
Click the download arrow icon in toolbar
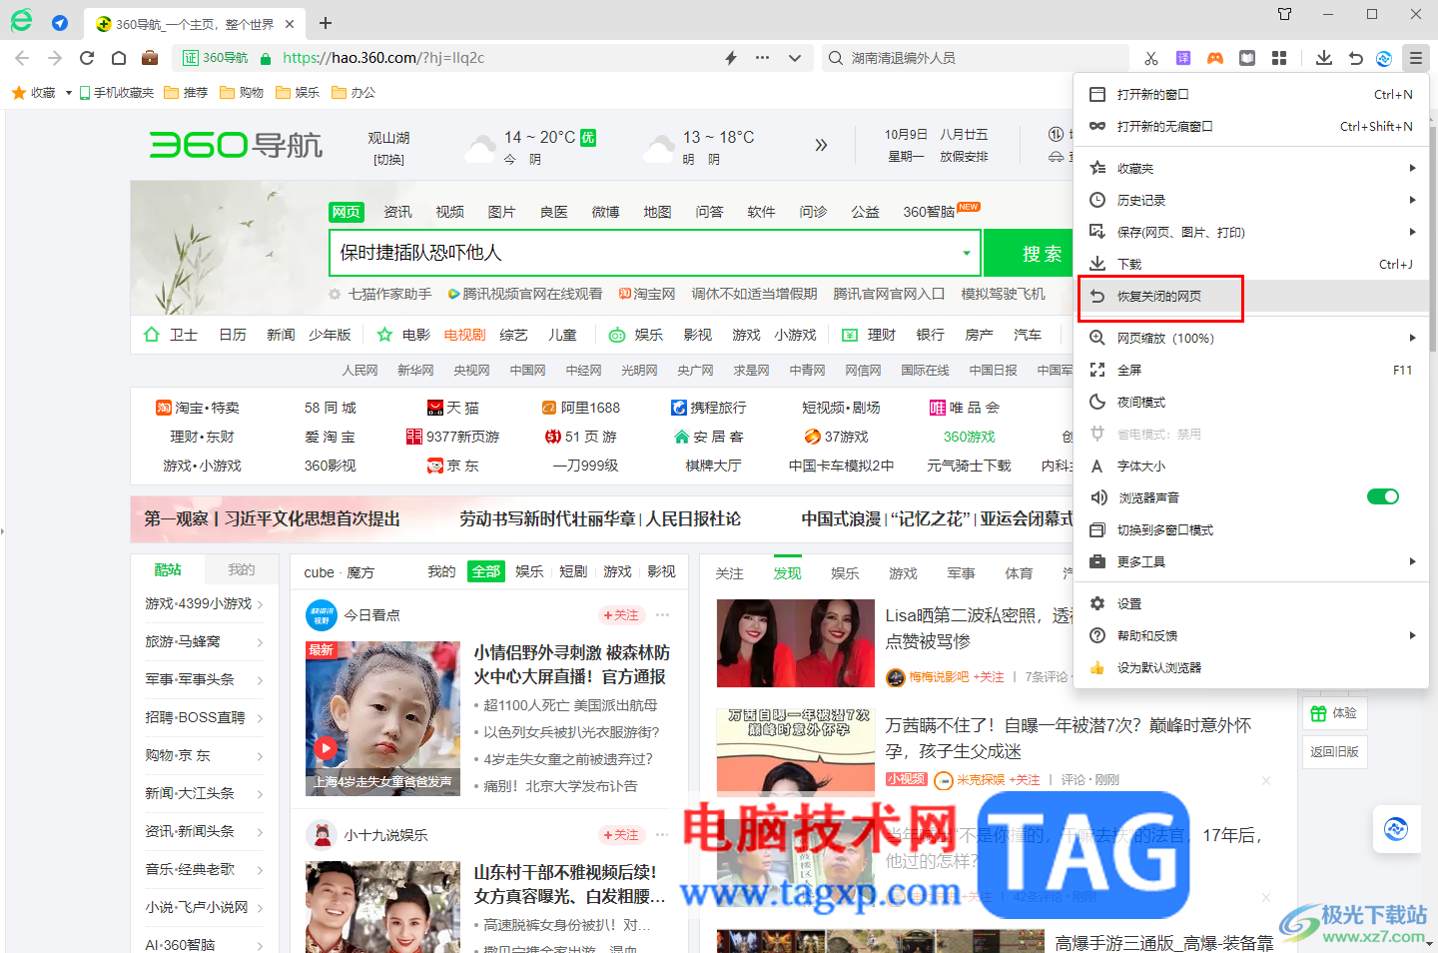[x=1323, y=57]
